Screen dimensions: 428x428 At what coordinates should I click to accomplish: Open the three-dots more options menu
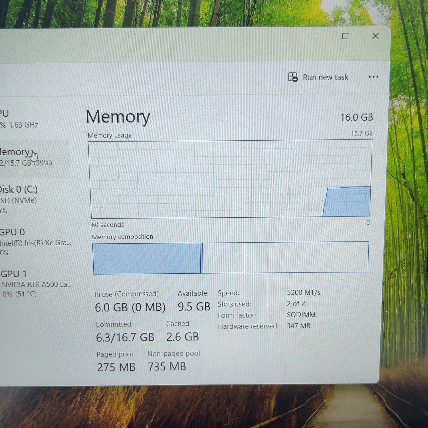click(373, 77)
